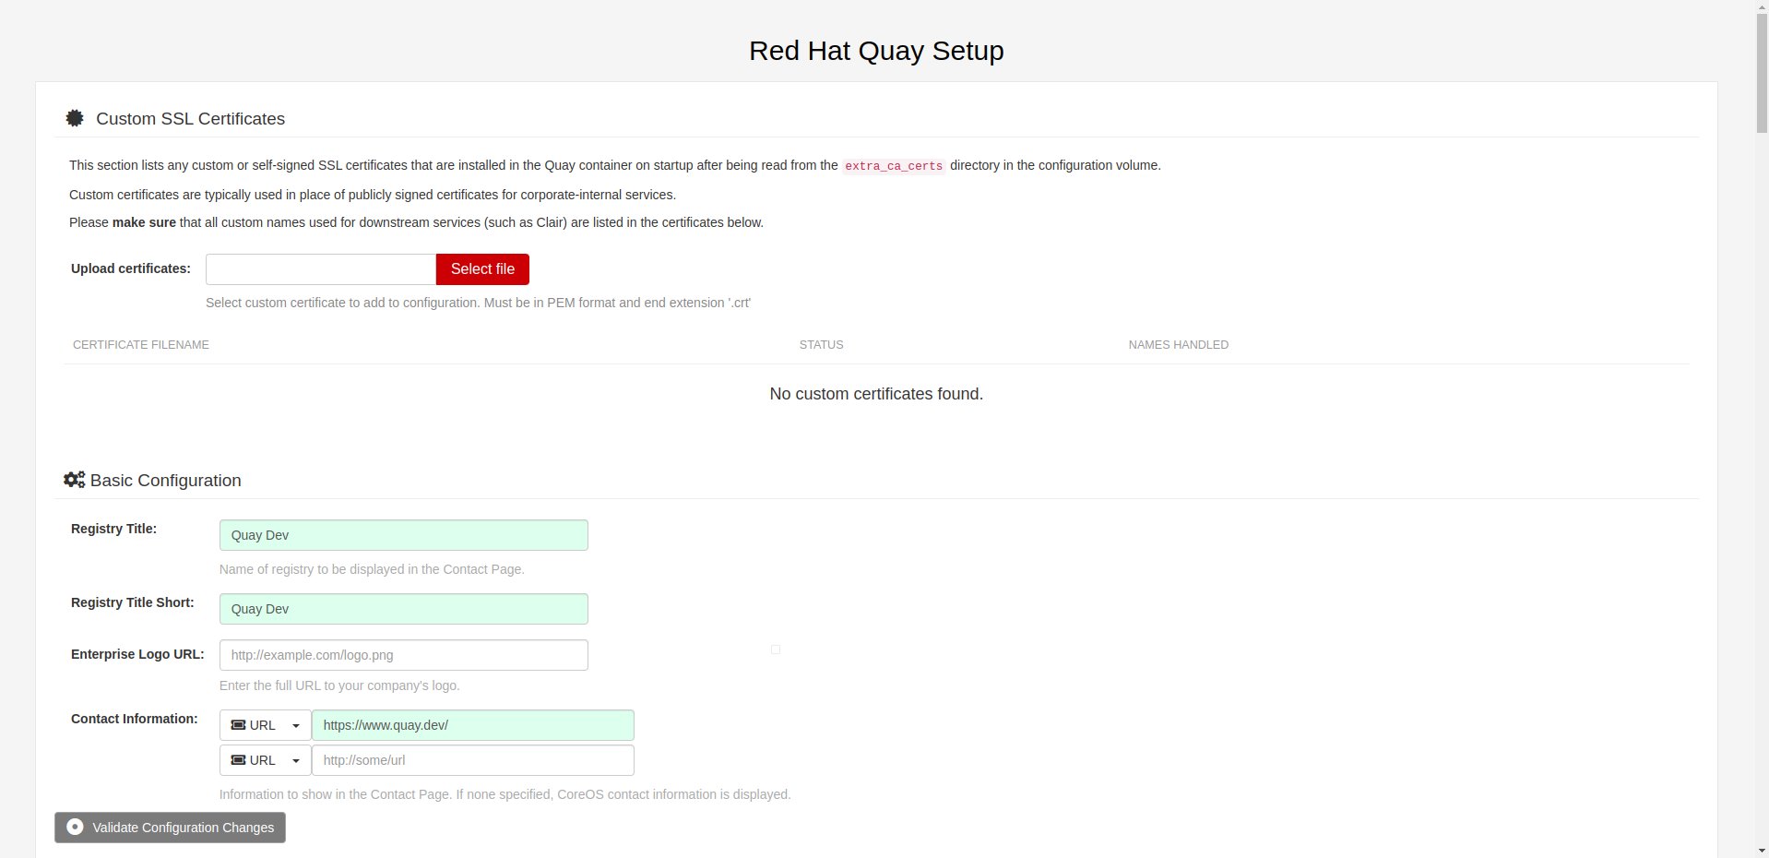Click the cogs icon beside Basic Configuration
The width and height of the screenshot is (1769, 858).
pyautogui.click(x=74, y=479)
